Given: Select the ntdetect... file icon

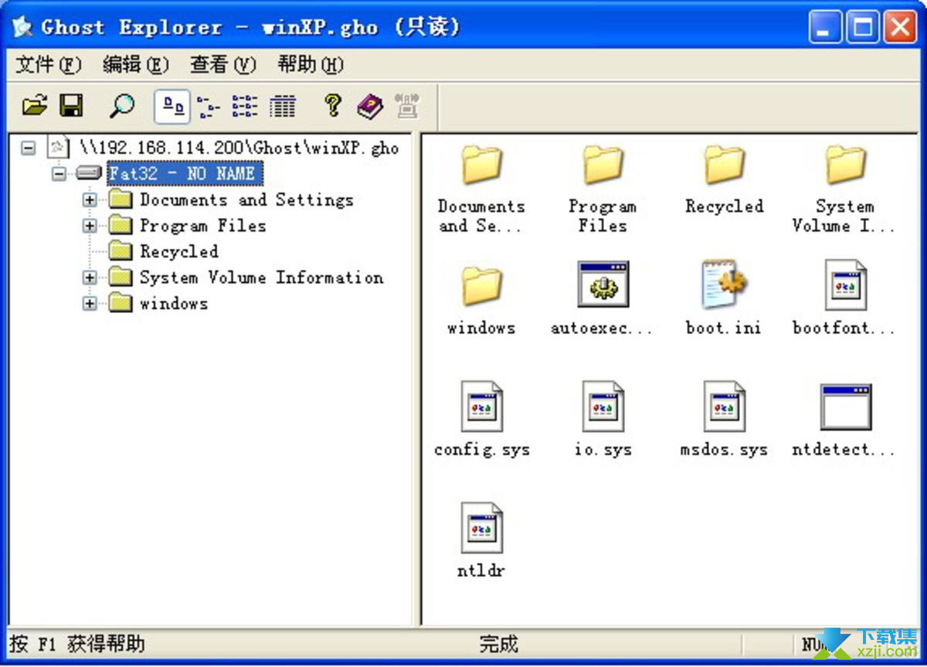Looking at the screenshot, I should [x=845, y=407].
